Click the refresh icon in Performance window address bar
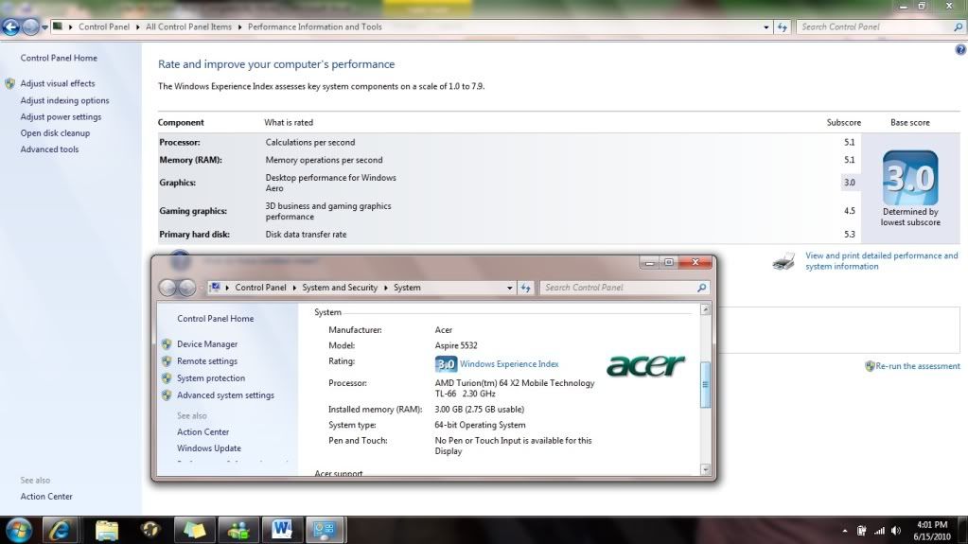Image resolution: width=968 pixels, height=544 pixels. [x=783, y=27]
